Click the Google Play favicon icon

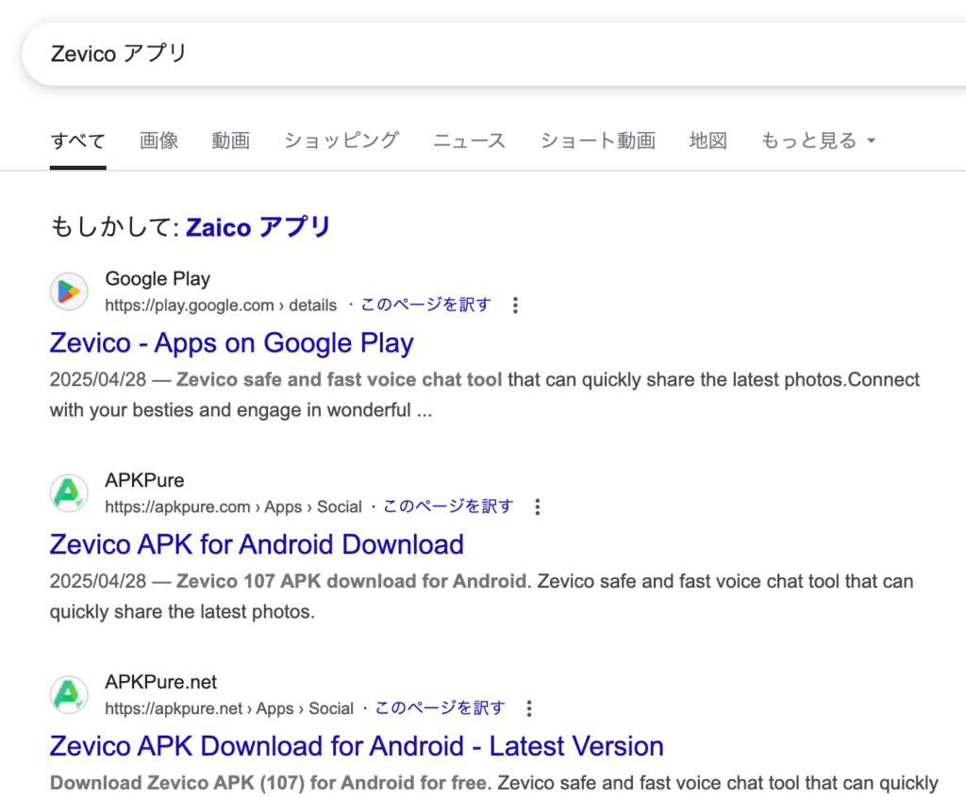[x=69, y=291]
